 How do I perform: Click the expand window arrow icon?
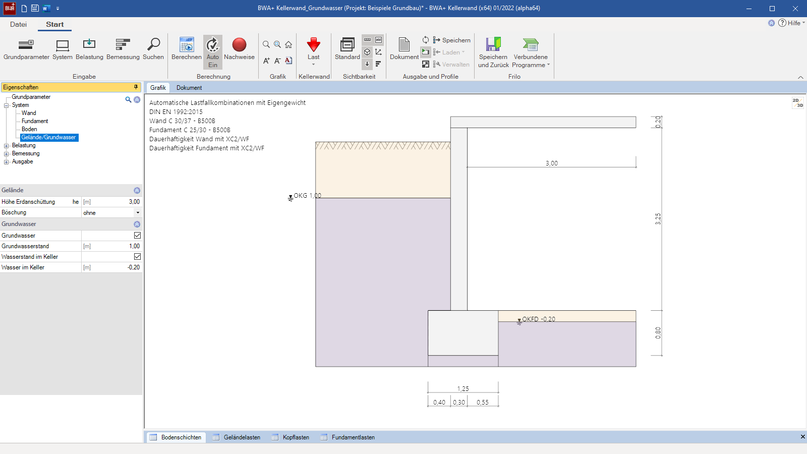[x=426, y=64]
